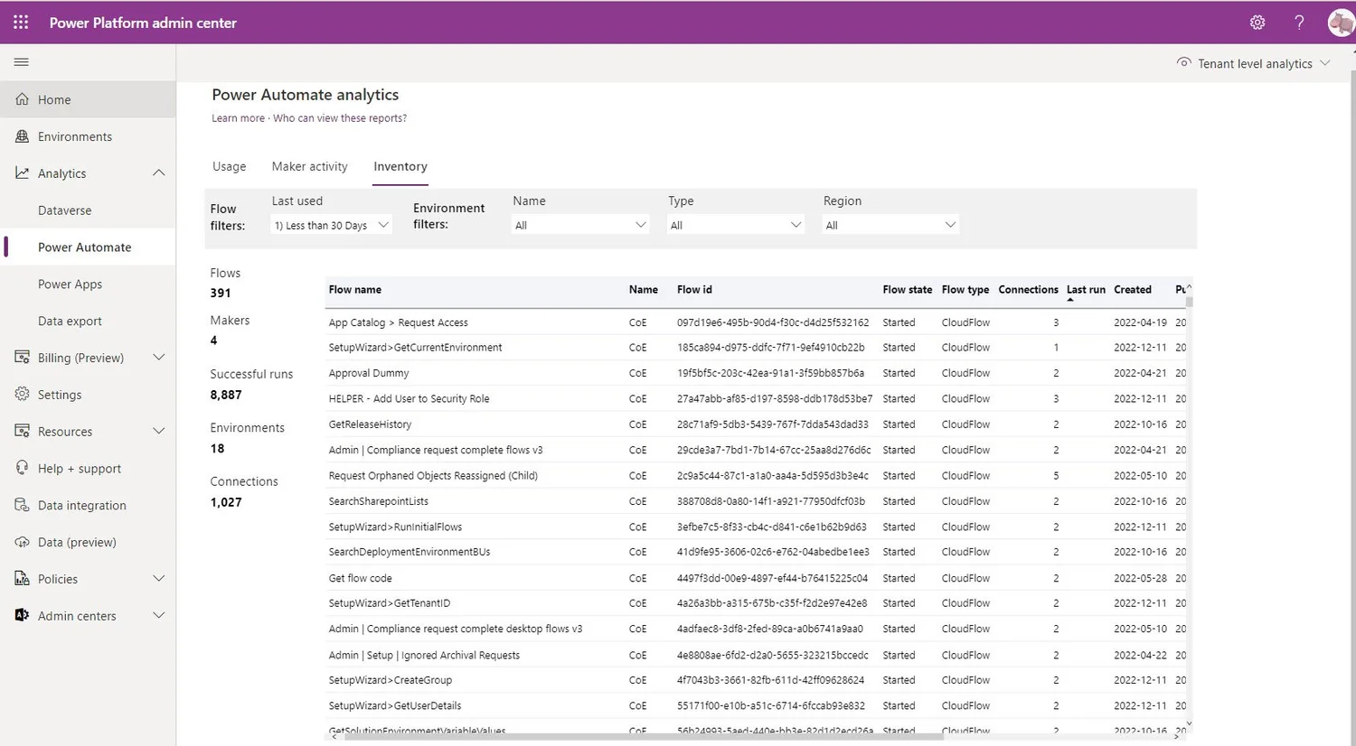Sort table by Flow name column

(355, 290)
